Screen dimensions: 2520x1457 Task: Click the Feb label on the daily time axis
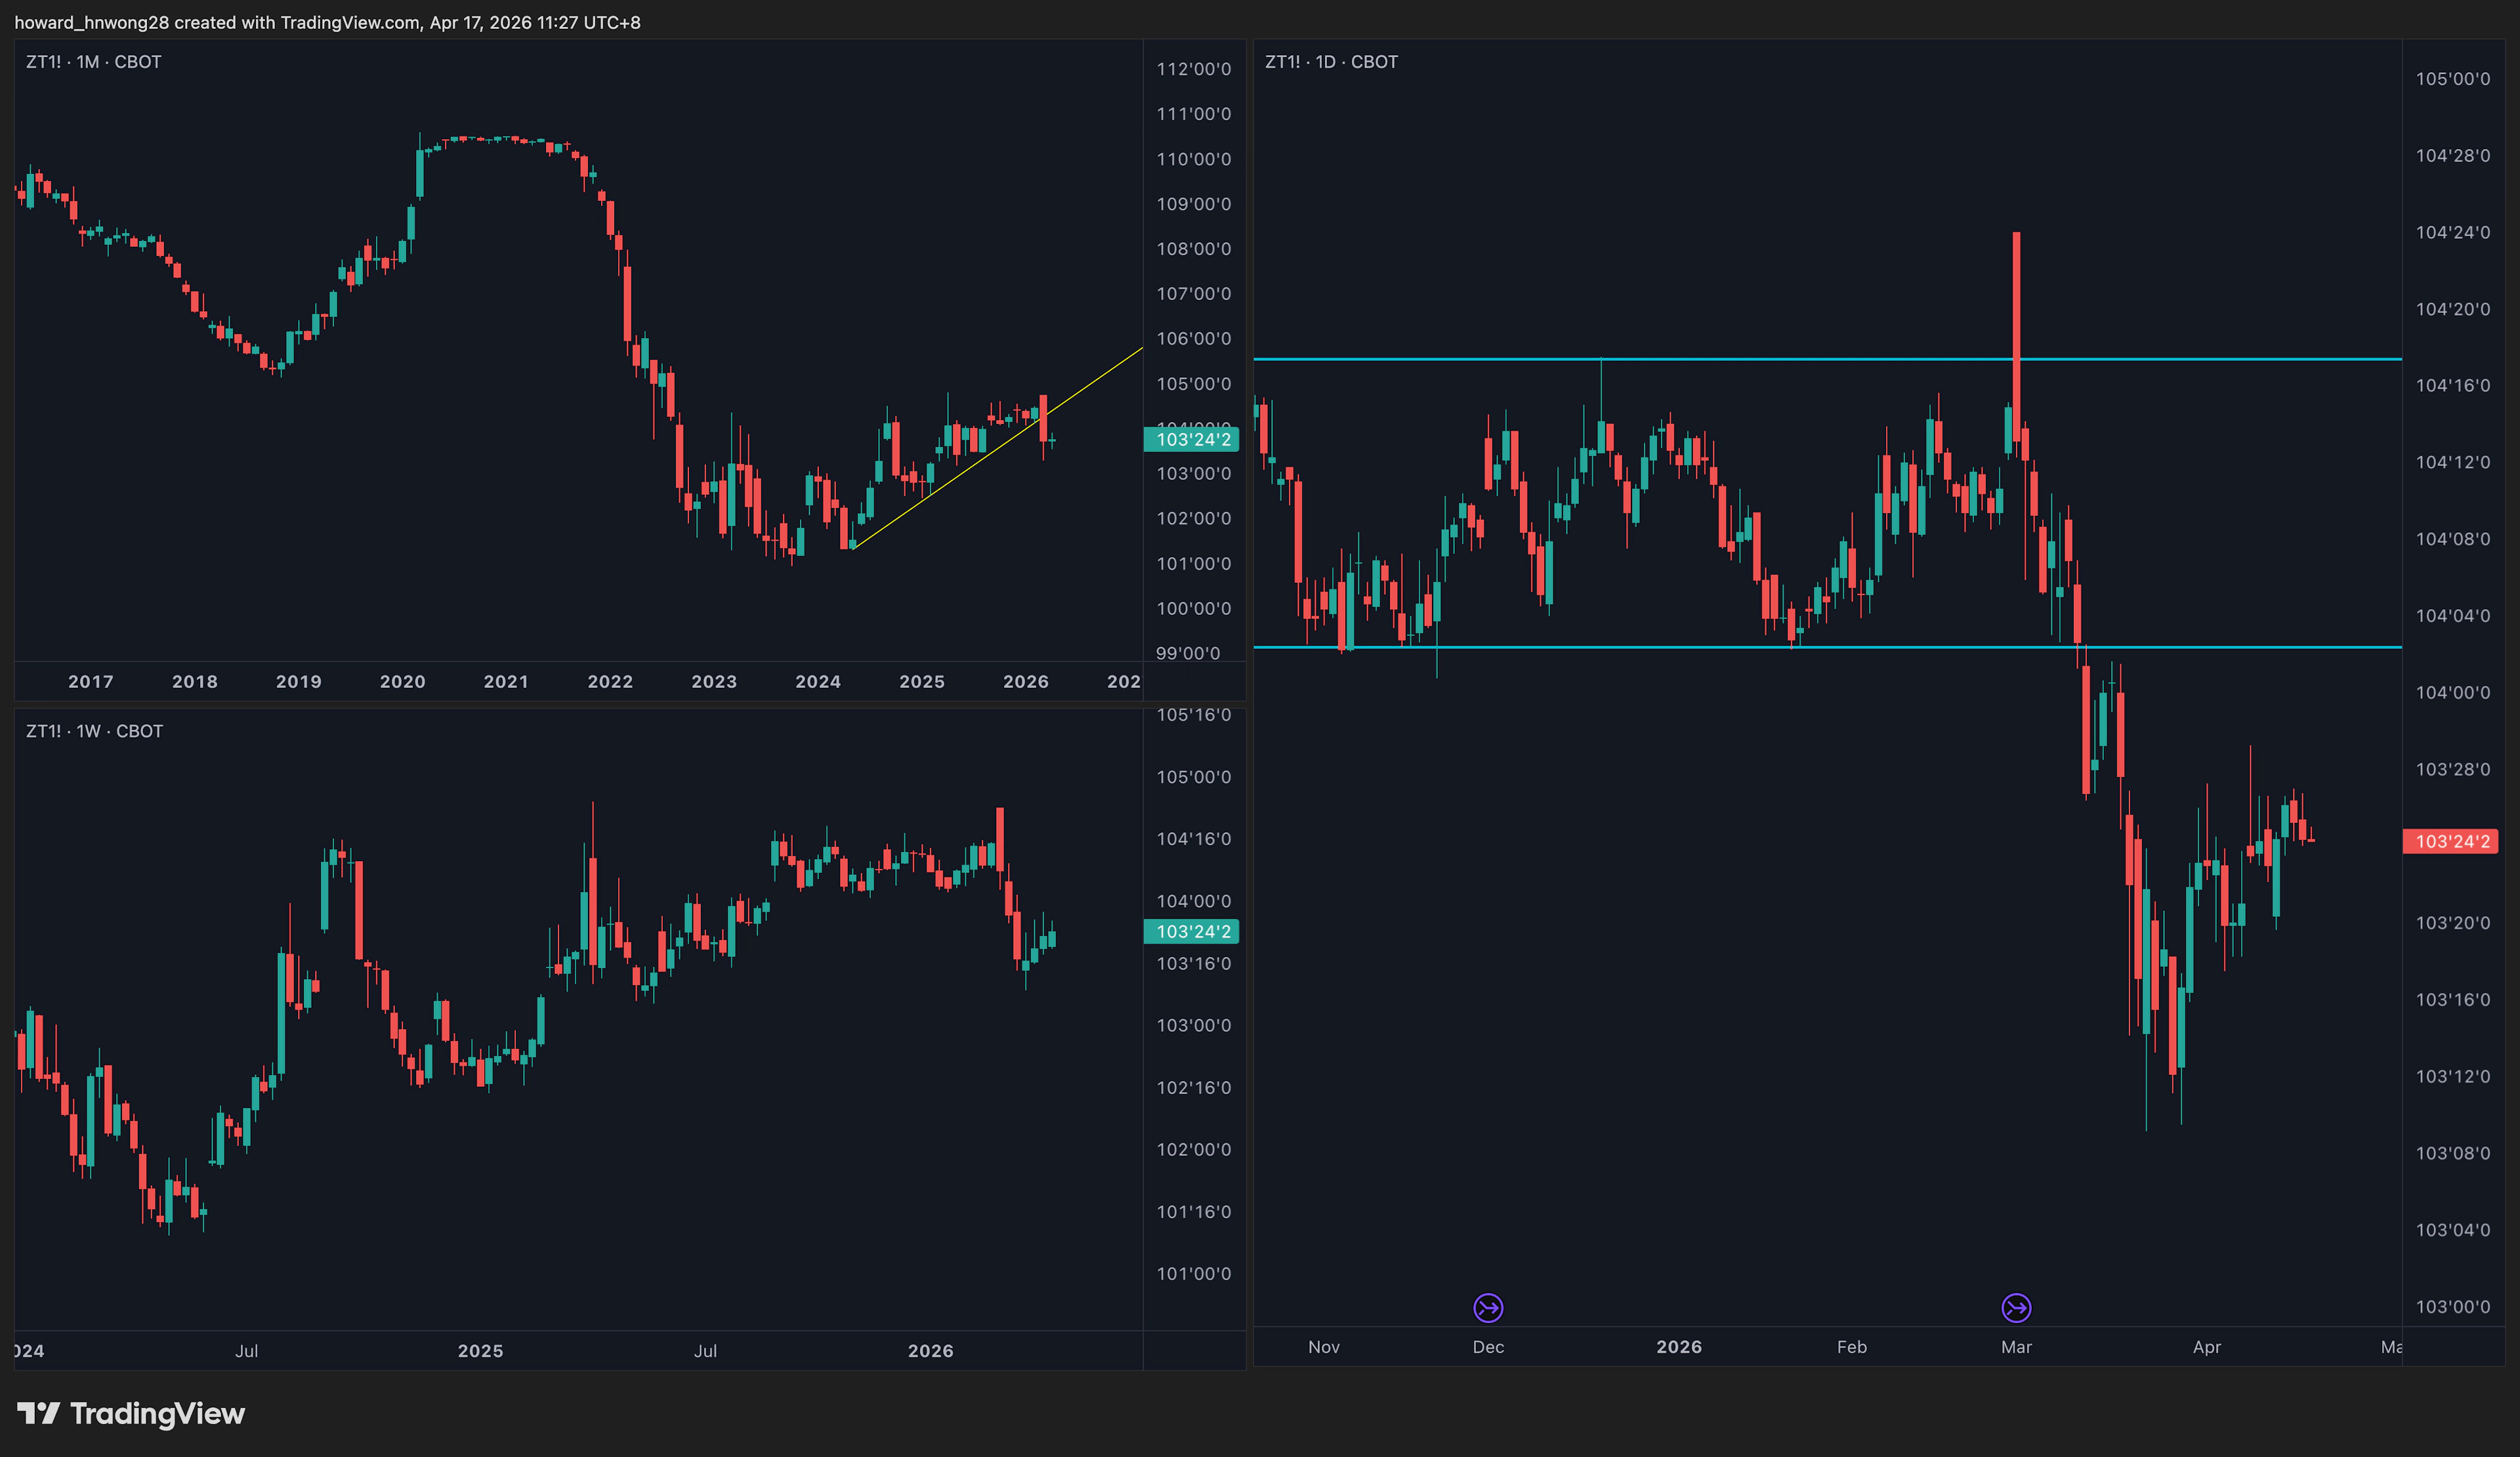point(1852,1347)
